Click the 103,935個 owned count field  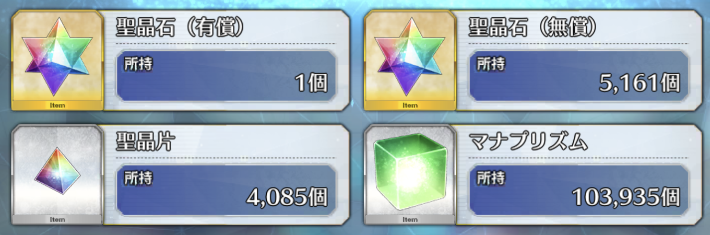pyautogui.click(x=579, y=190)
